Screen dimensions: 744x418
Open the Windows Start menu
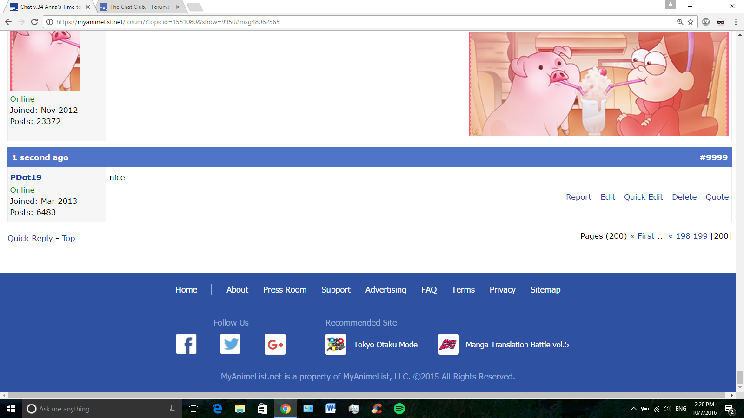(x=11, y=409)
